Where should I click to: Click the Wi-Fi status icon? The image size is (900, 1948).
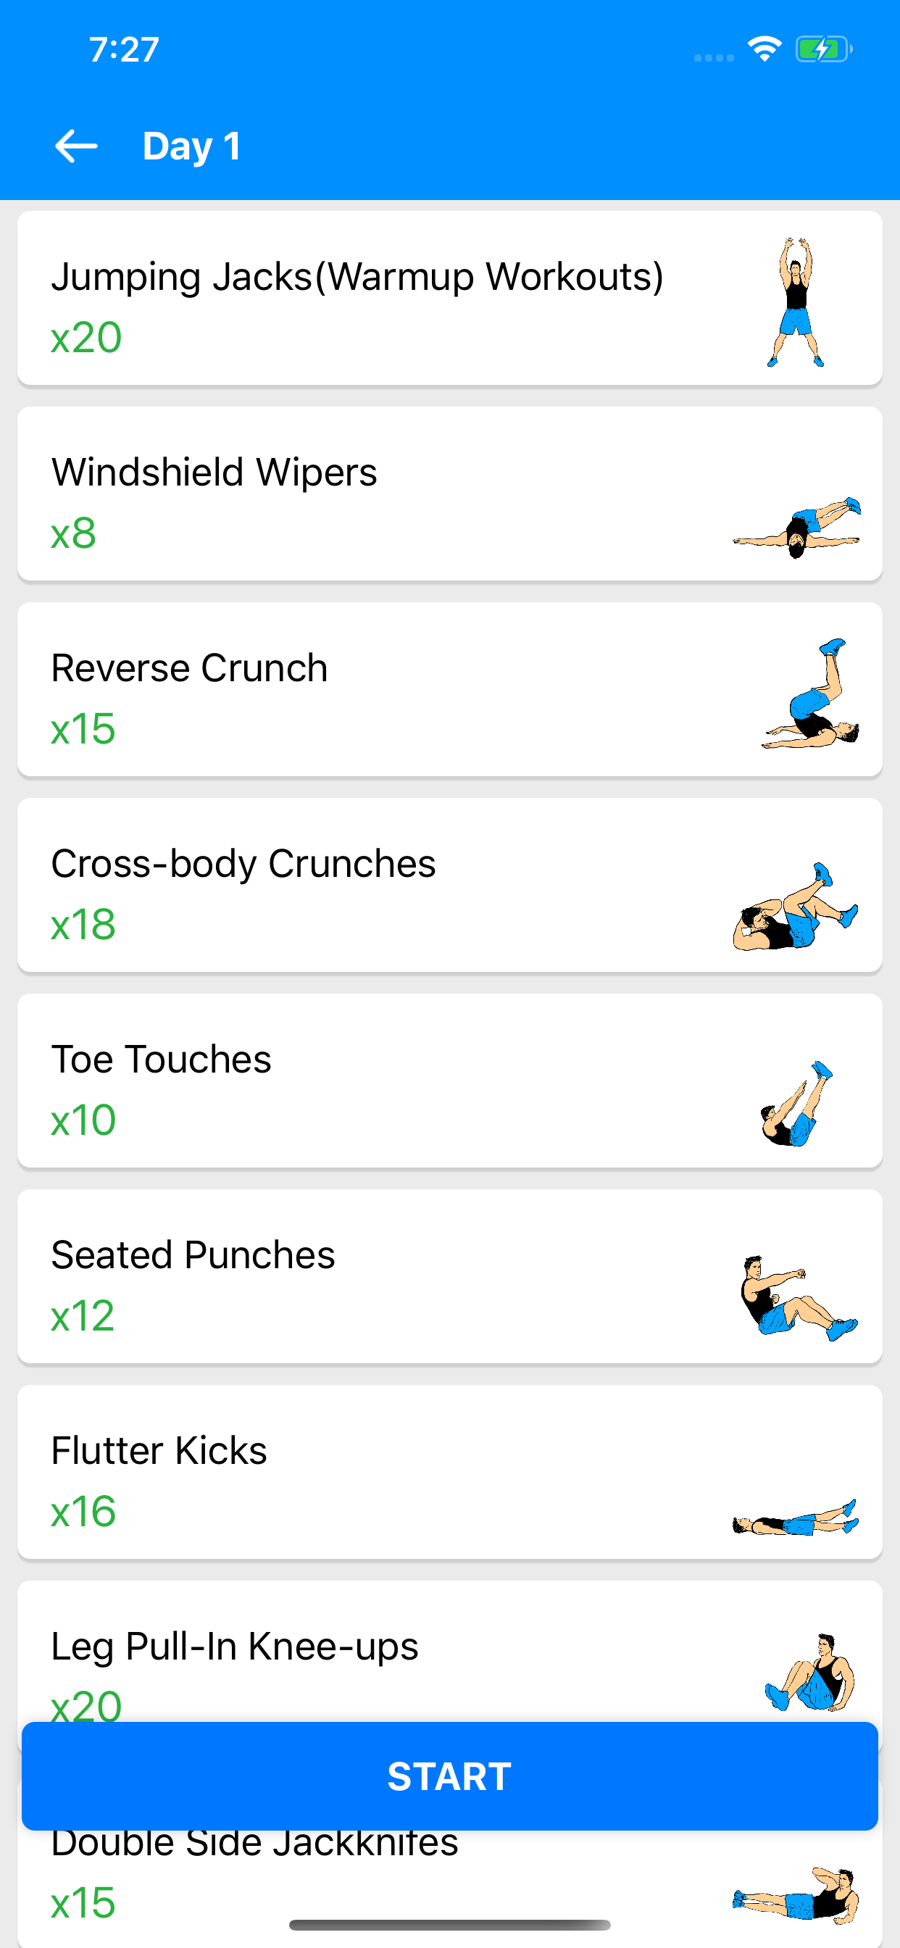click(x=764, y=50)
